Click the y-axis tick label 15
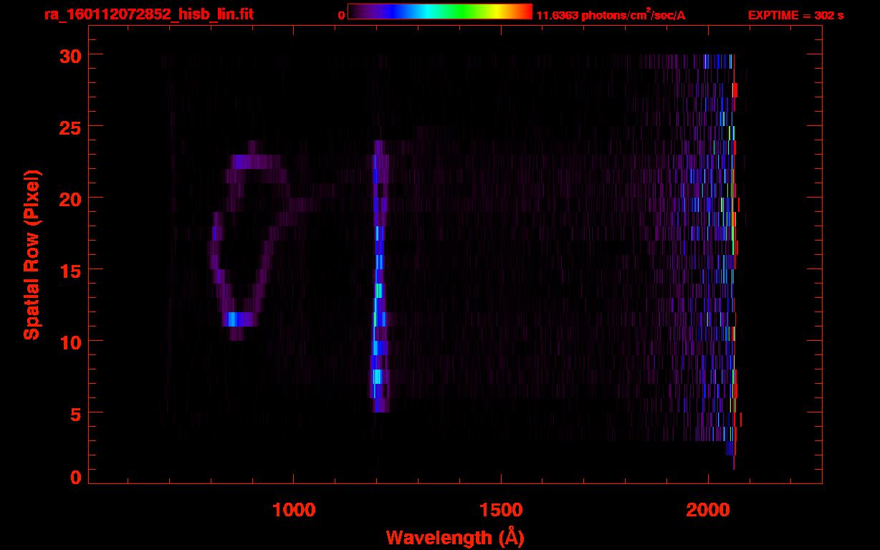Viewport: 880px width, 550px height. (71, 270)
